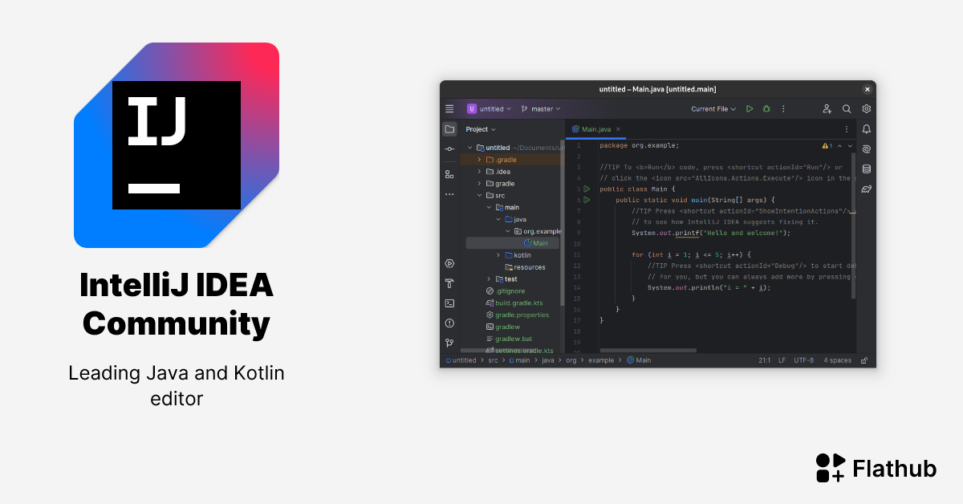
Task: Click the 4 spaces indent indicator
Action: [837, 360]
